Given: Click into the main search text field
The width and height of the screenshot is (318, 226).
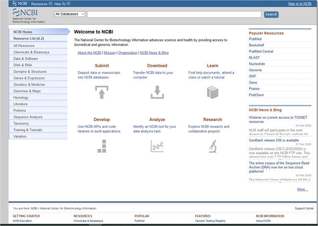Looking at the screenshot, I should coord(174,14).
